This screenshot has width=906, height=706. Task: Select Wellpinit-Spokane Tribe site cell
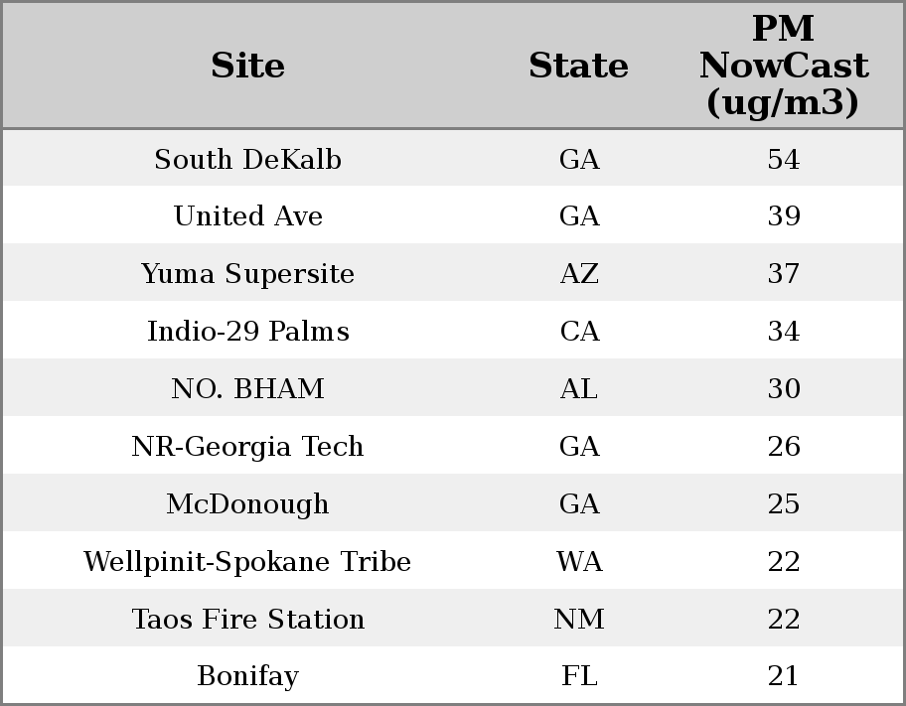(x=247, y=562)
